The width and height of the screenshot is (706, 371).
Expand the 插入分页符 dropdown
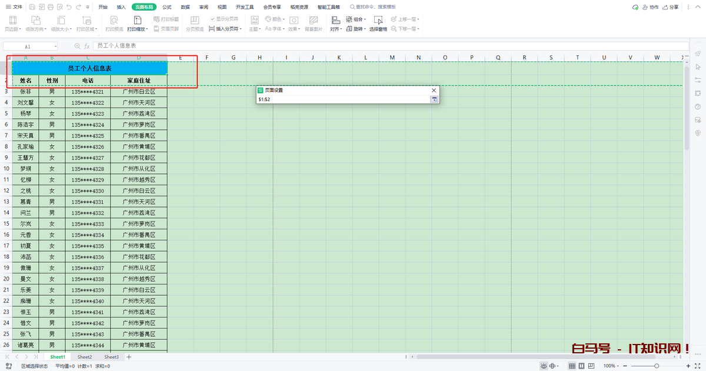click(x=239, y=29)
